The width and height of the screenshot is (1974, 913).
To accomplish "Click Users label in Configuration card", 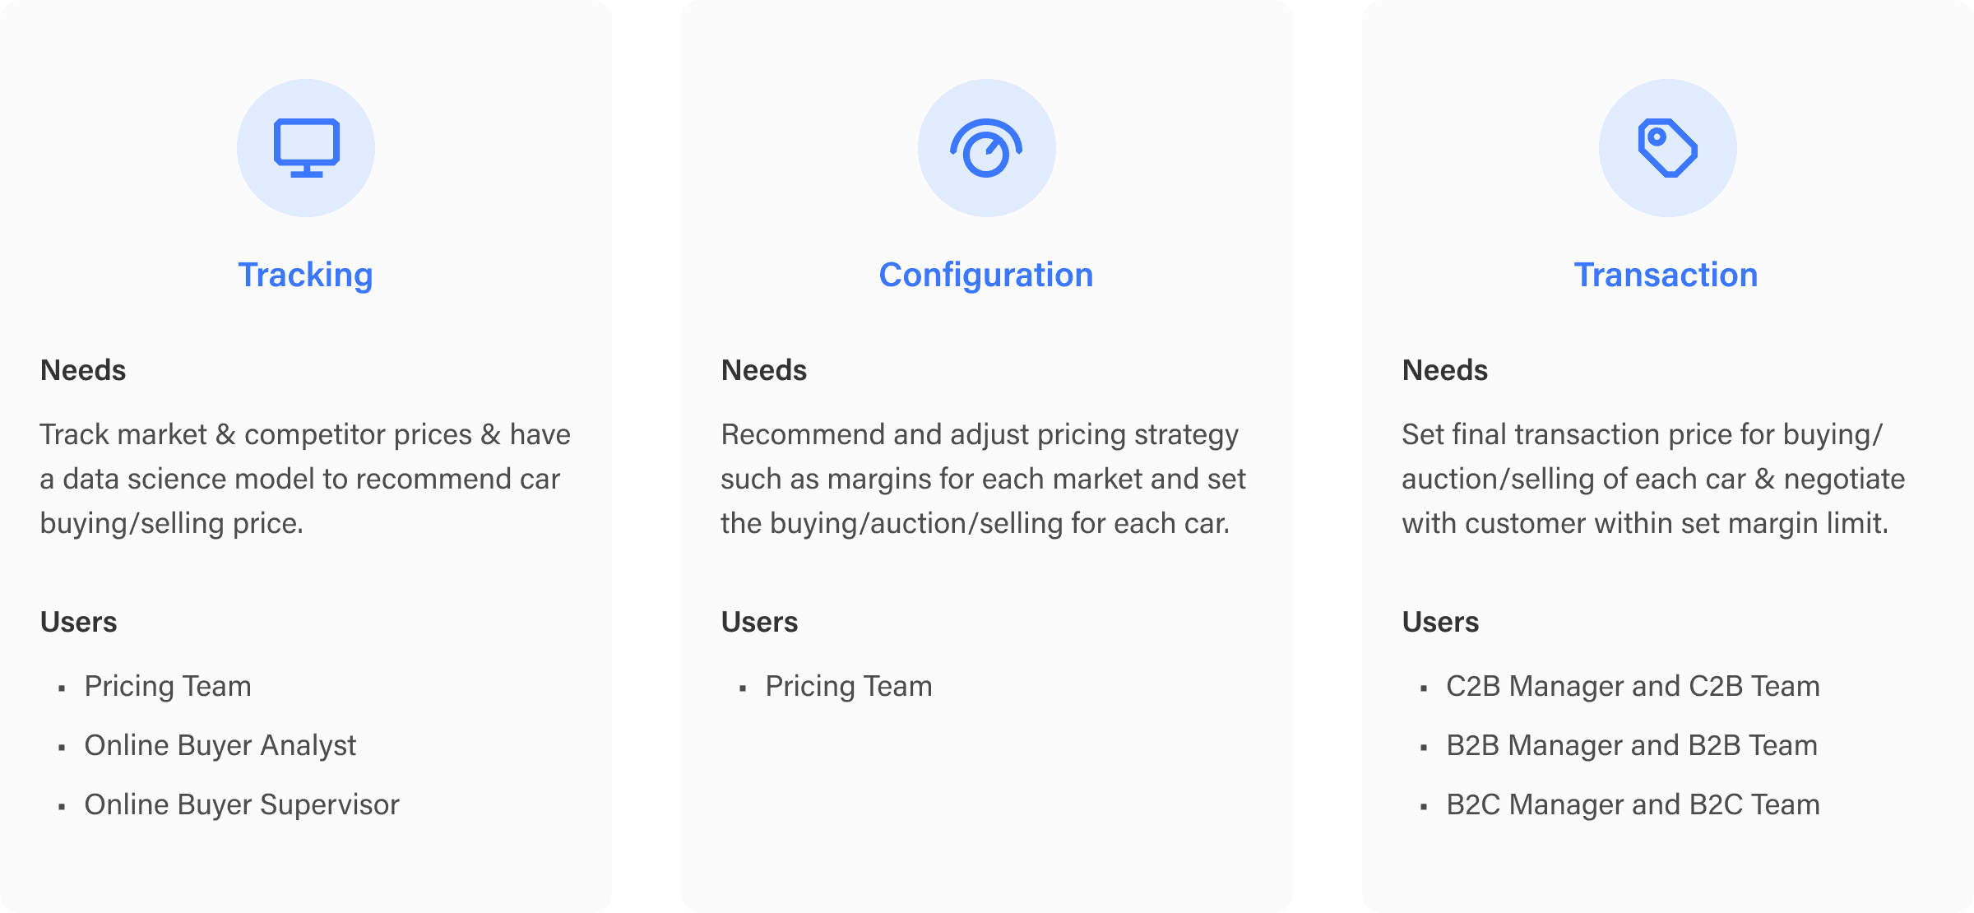I will point(759,622).
